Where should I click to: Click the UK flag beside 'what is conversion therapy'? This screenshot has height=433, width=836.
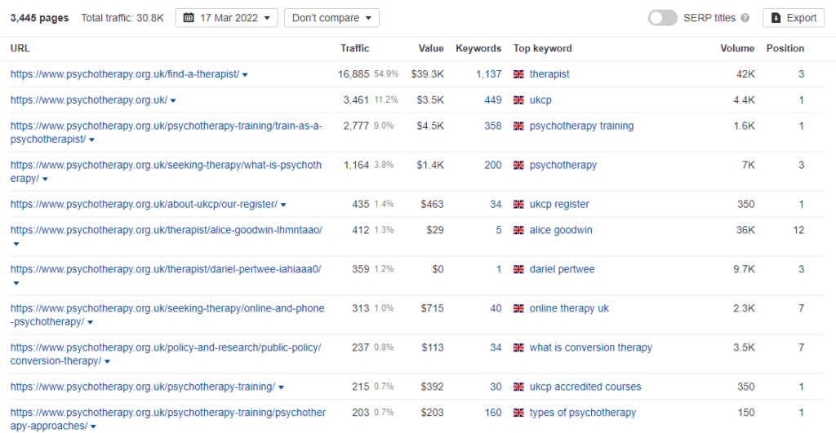pos(518,347)
